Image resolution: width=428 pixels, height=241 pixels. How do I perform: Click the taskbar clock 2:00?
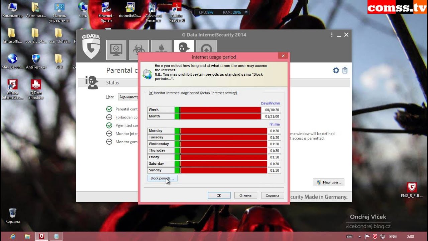coord(411,237)
